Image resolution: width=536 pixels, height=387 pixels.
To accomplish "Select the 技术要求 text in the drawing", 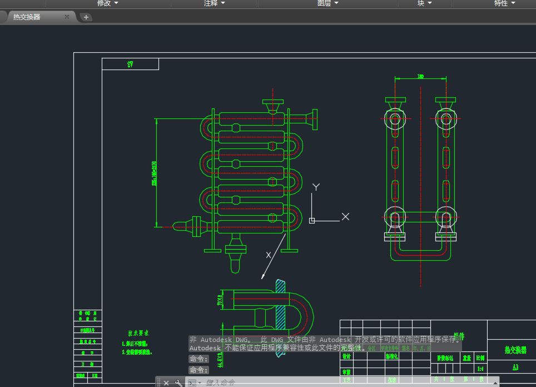I will (x=138, y=333).
